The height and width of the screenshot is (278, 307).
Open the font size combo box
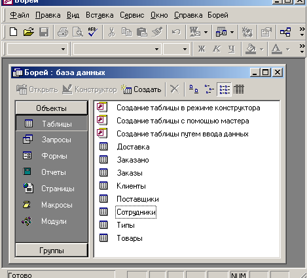click(x=176, y=49)
